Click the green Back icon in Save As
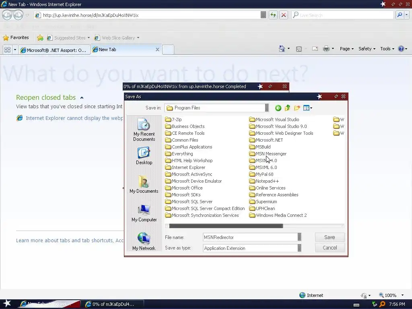 (278, 108)
